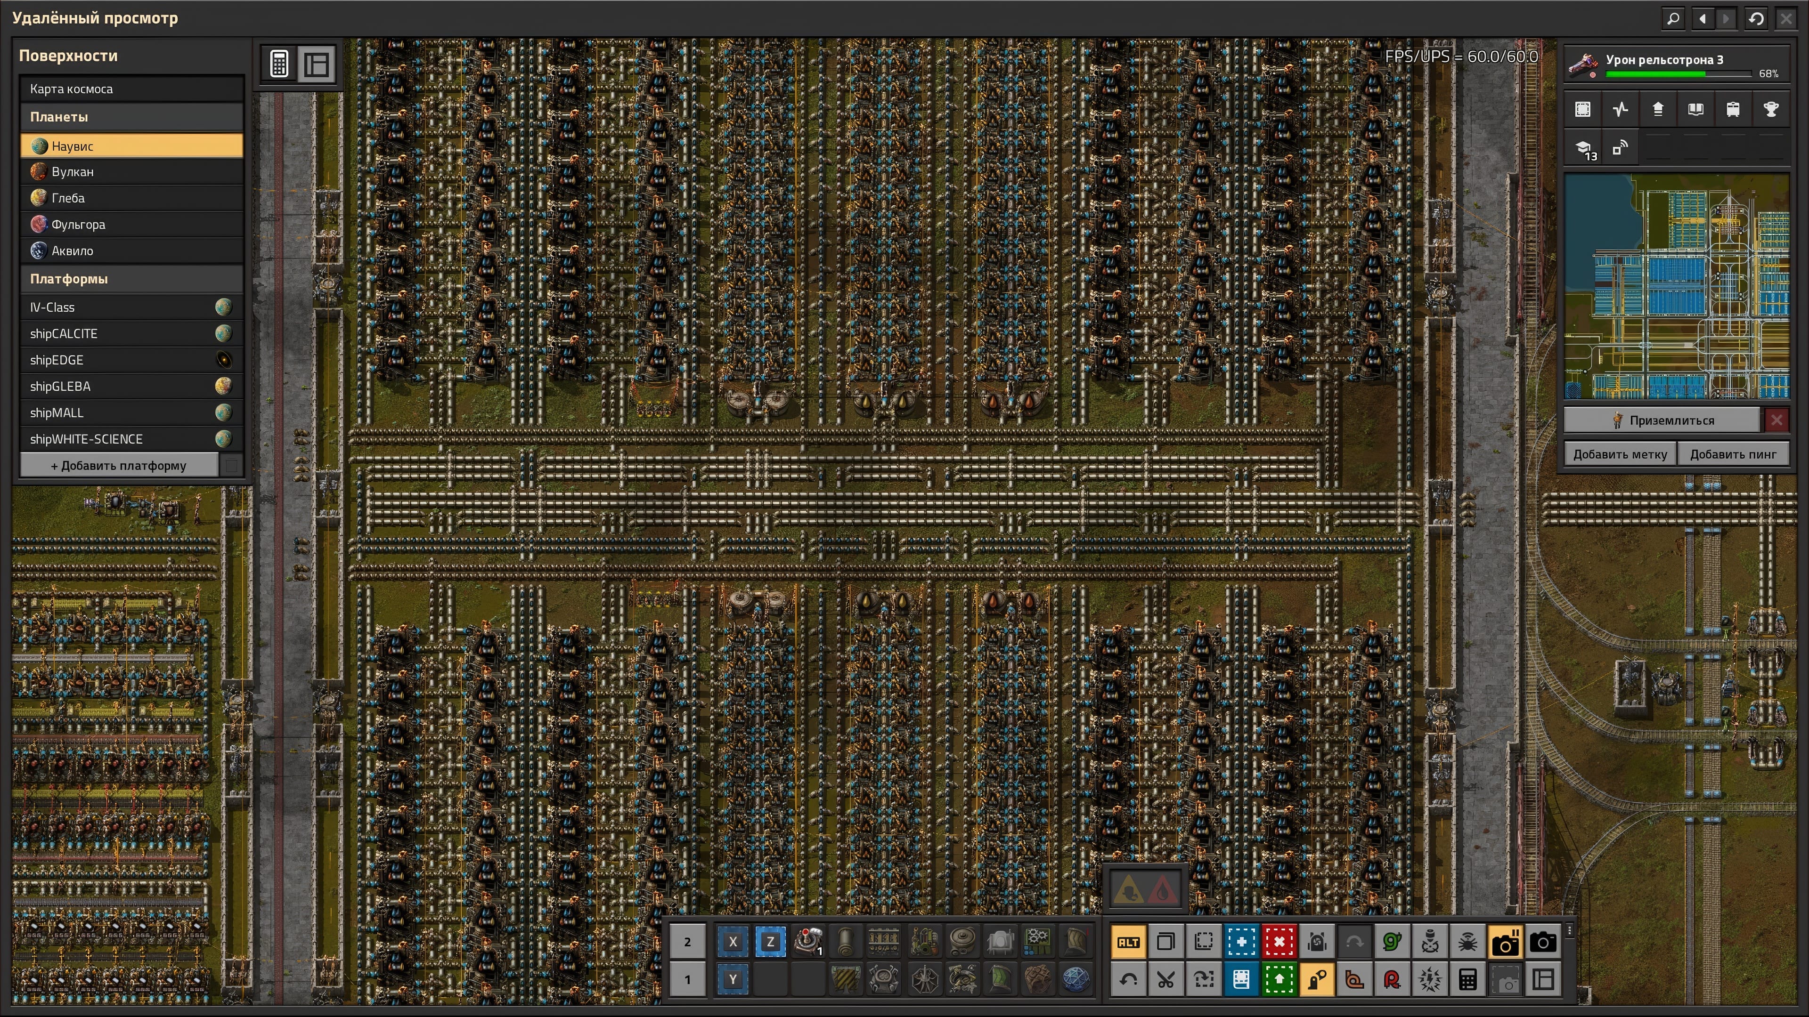Open shortcut bar three-dot options menu
Screen dimensions: 1809x1017
coord(1570,931)
